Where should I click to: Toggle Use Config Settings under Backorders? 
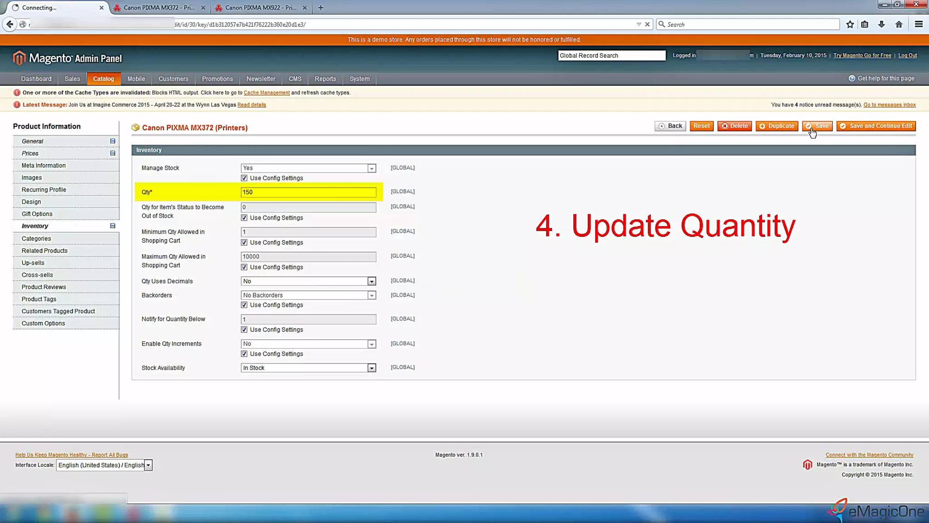(244, 305)
